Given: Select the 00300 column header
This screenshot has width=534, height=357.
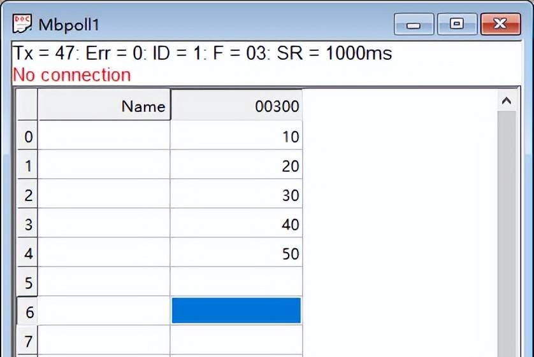Looking at the screenshot, I should coord(236,106).
